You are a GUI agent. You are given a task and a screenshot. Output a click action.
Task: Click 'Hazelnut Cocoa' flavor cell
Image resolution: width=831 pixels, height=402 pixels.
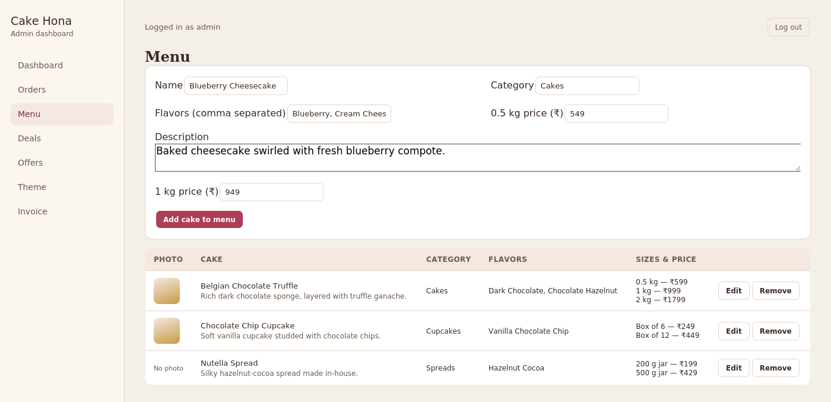pos(516,368)
